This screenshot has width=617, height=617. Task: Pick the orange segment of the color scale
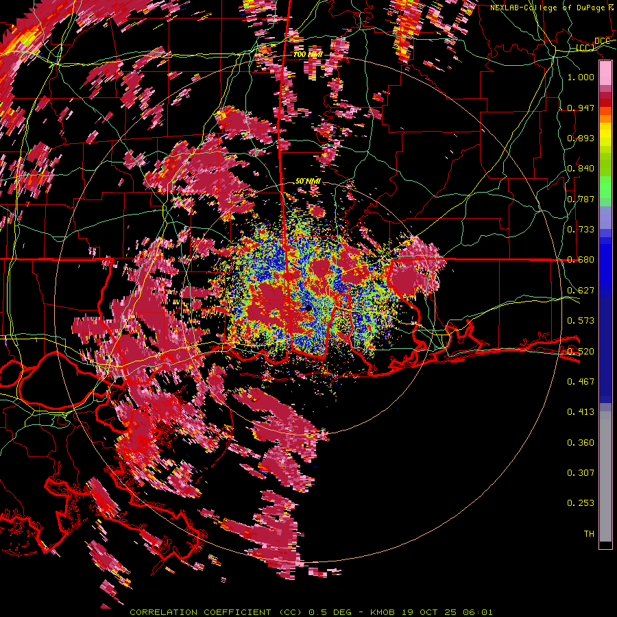605,119
